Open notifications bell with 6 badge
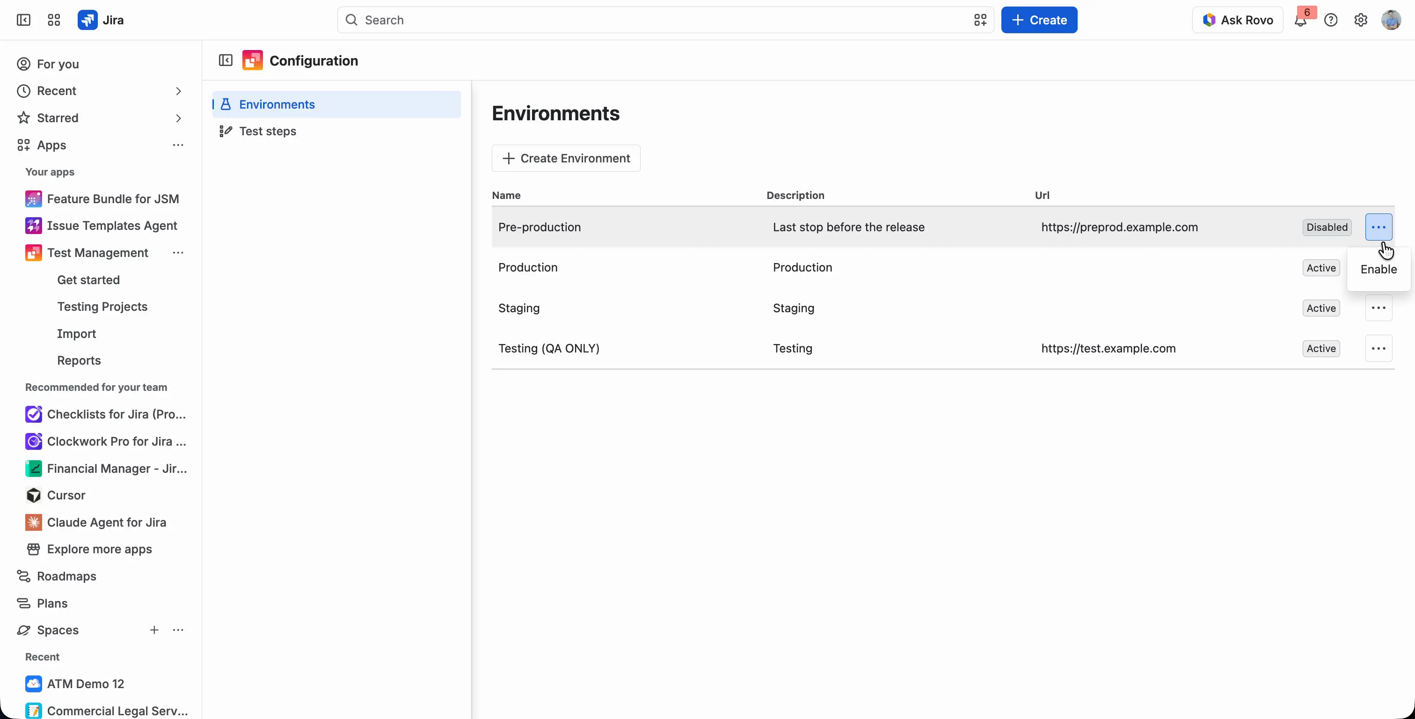1415x719 pixels. 1300,20
